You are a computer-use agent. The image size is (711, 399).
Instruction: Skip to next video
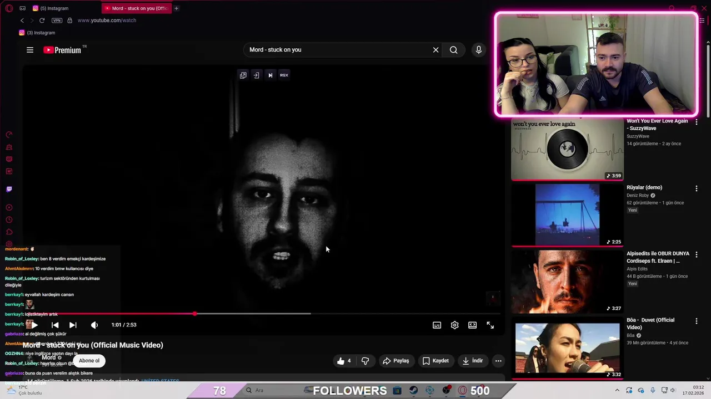click(x=73, y=325)
